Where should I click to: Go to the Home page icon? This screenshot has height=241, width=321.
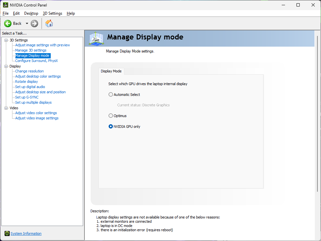coord(49,23)
